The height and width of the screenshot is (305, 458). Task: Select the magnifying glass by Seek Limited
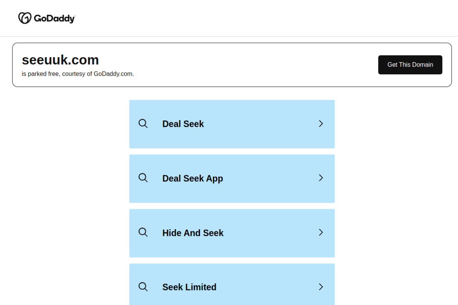click(x=143, y=287)
